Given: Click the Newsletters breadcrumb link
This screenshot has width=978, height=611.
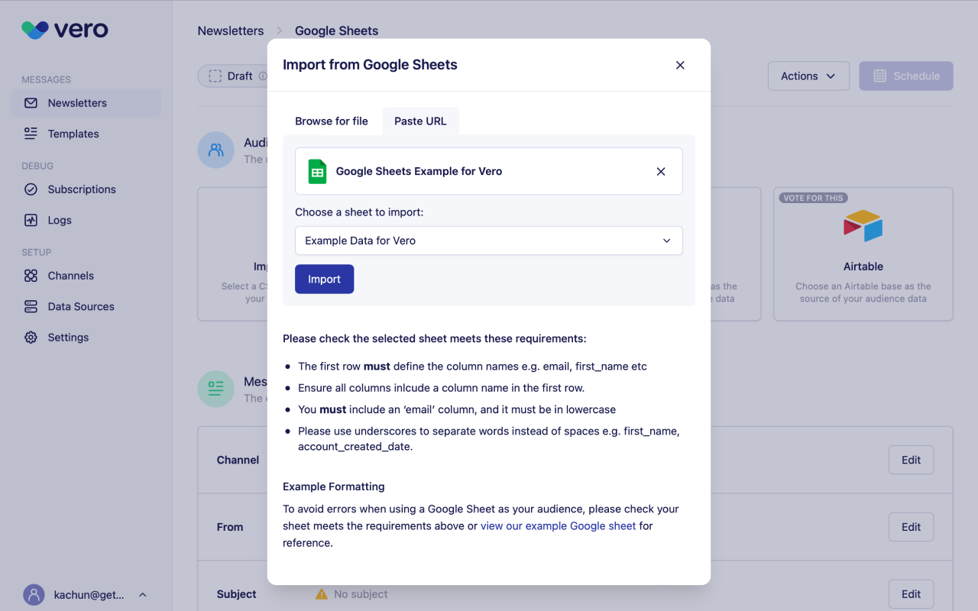Looking at the screenshot, I should point(231,31).
